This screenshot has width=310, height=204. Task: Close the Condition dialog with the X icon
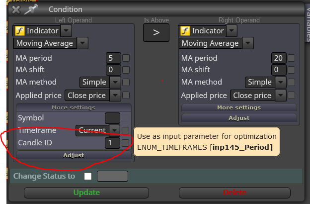tap(16, 9)
